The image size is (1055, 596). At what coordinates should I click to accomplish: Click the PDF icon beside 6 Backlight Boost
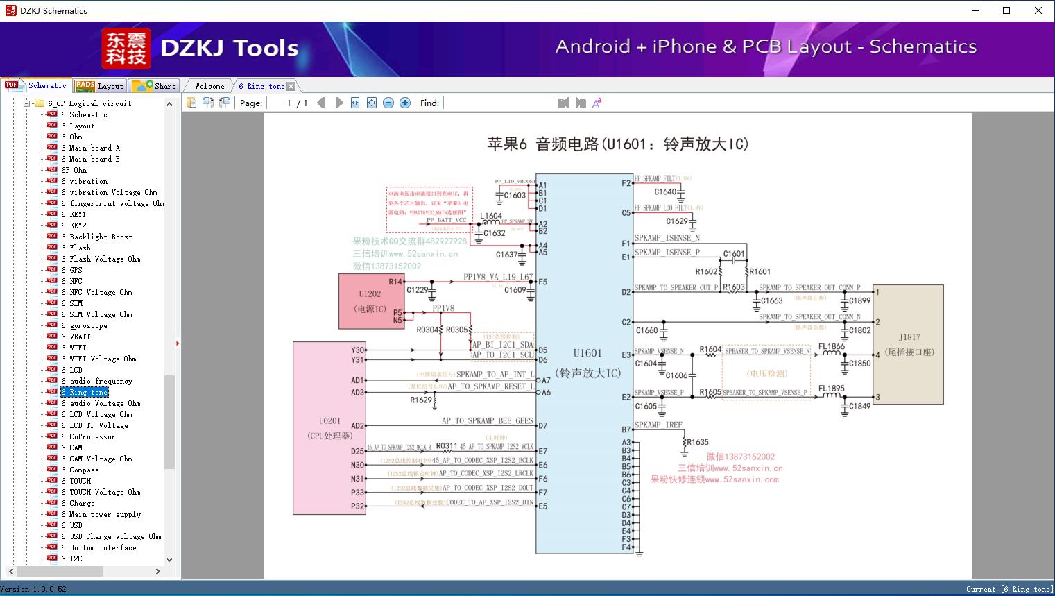[x=52, y=237]
